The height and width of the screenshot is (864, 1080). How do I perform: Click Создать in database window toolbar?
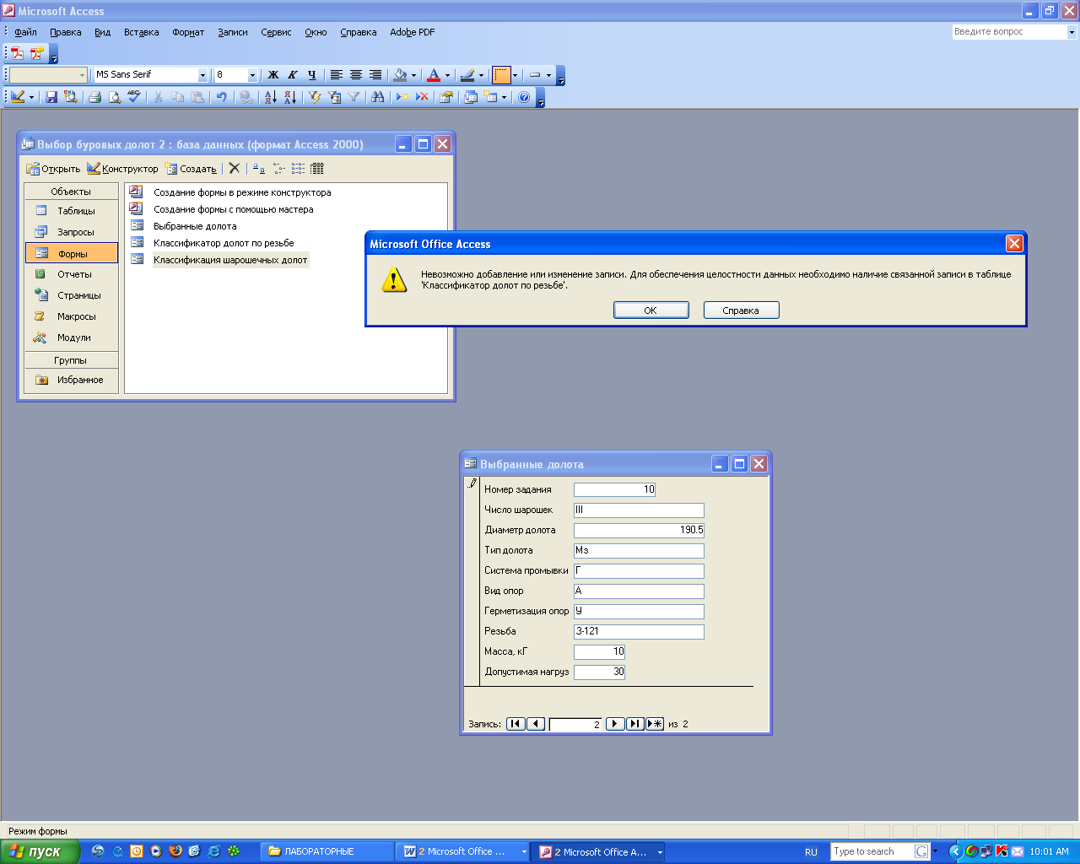click(191, 169)
